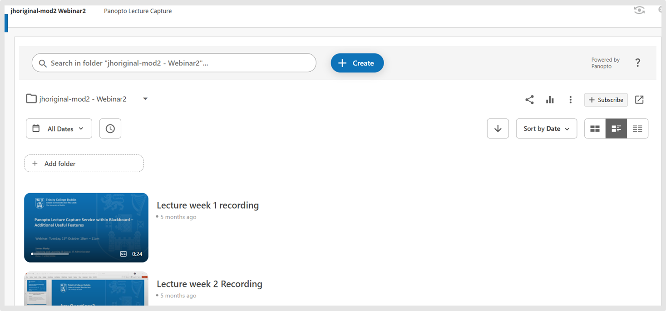Open the share folder icon
This screenshot has height=311, width=666.
click(529, 100)
